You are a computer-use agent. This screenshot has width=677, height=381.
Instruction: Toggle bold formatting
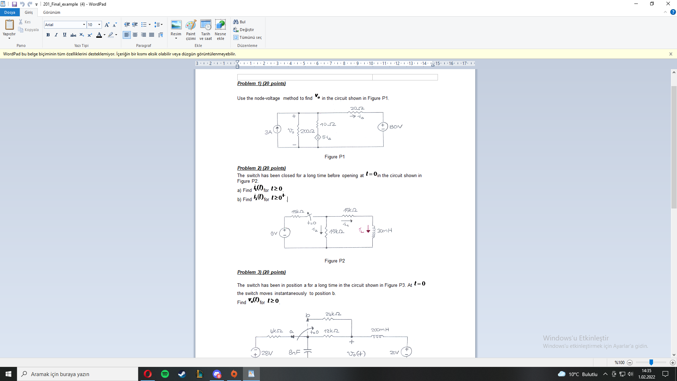point(48,35)
